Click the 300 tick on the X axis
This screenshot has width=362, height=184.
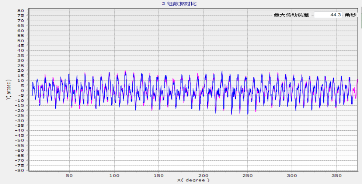point(293,175)
